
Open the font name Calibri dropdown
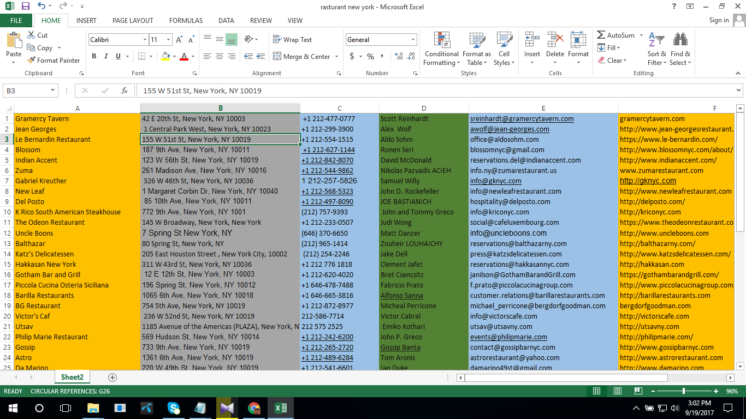point(145,40)
